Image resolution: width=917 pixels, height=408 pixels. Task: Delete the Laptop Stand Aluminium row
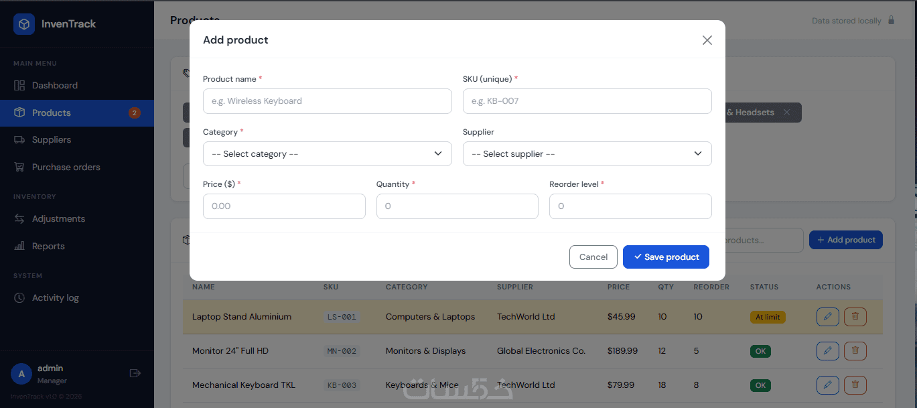(x=855, y=317)
